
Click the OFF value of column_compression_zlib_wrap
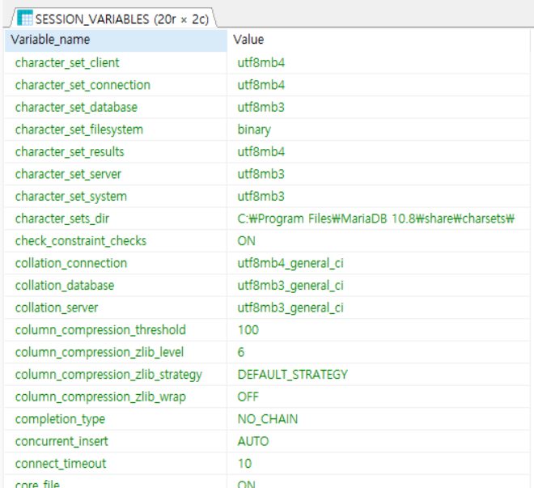point(379,397)
